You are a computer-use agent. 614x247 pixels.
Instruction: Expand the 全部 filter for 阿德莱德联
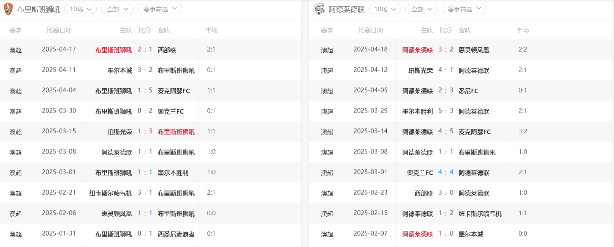tap(421, 9)
